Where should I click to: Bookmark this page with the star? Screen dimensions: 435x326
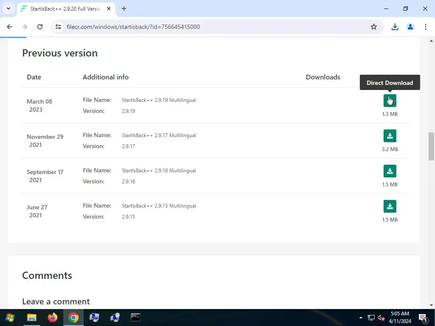click(374, 27)
